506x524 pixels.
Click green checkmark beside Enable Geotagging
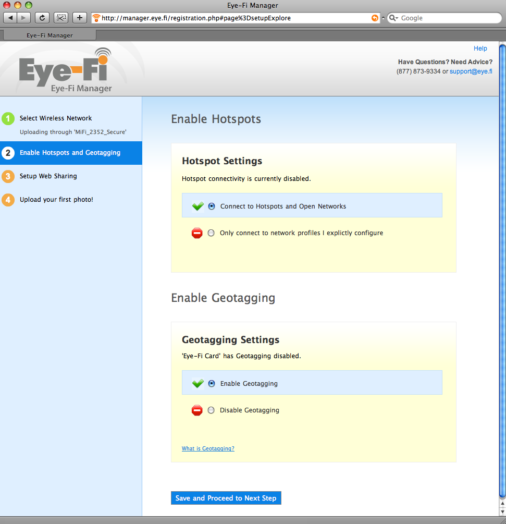click(198, 383)
